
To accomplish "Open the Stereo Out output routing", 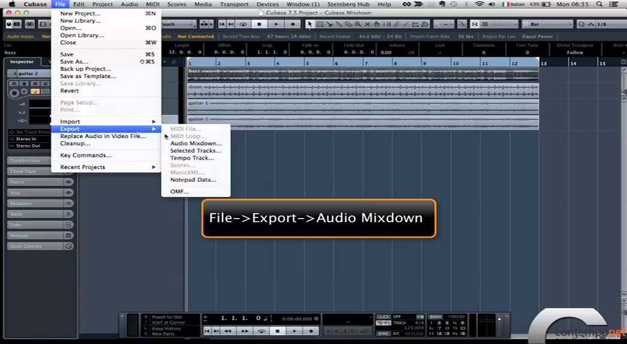I will tap(30, 146).
